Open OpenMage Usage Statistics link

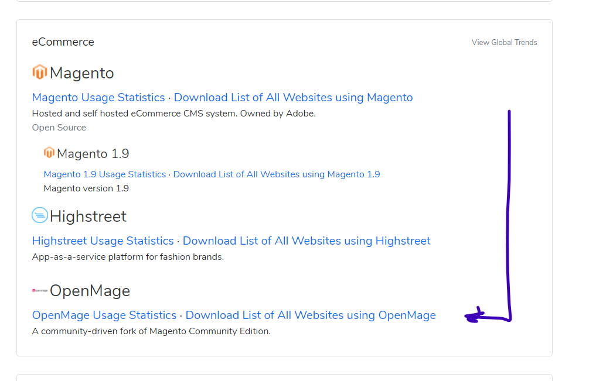point(104,315)
